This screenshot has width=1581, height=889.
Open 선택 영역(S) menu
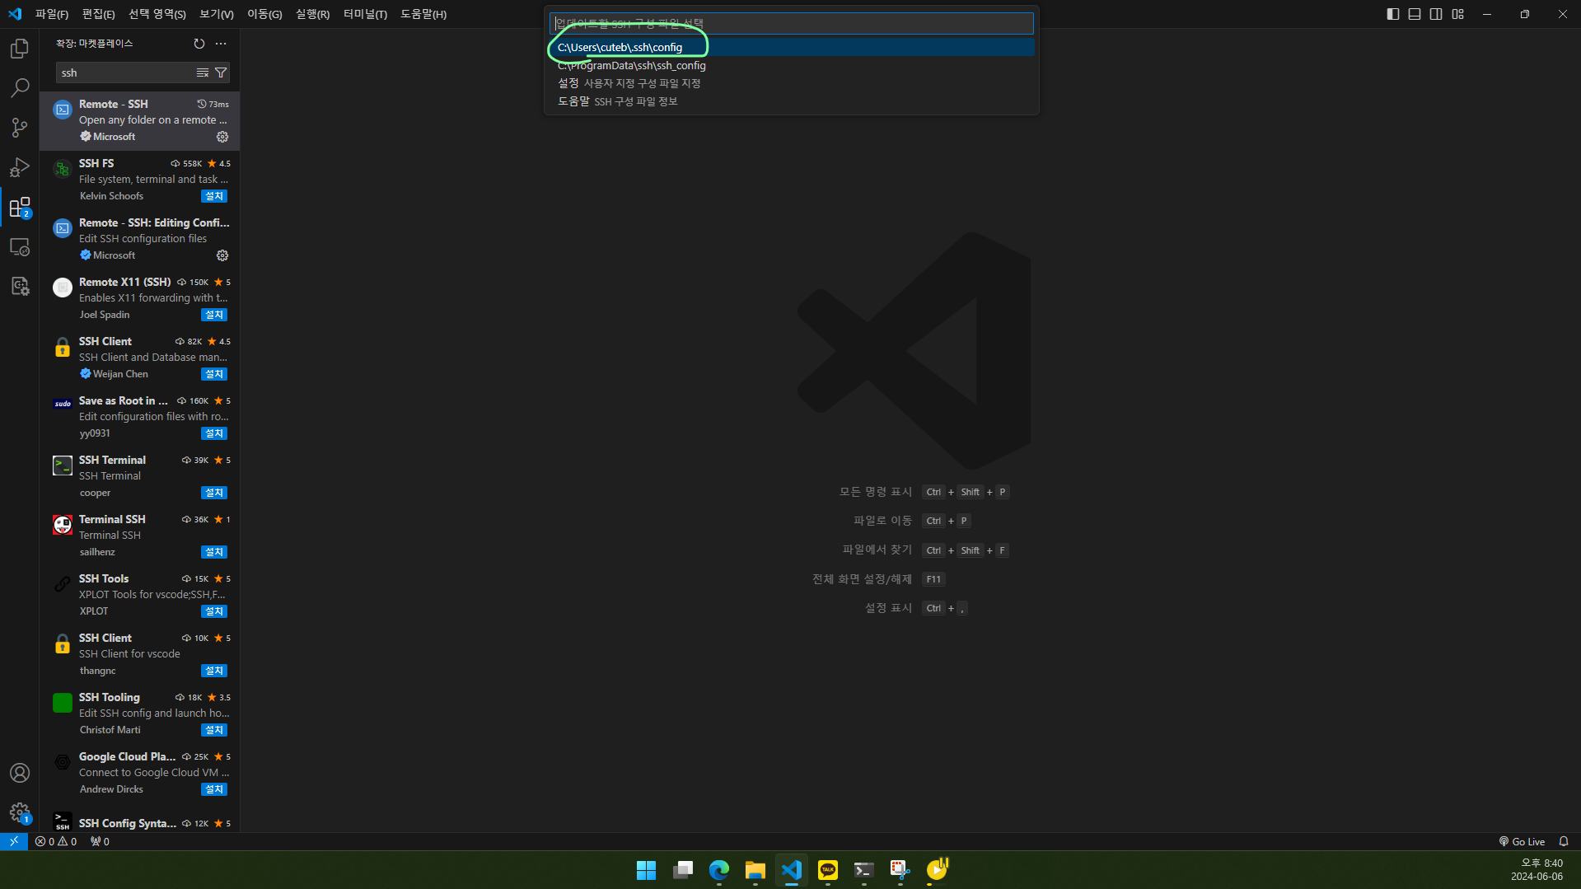click(x=157, y=14)
